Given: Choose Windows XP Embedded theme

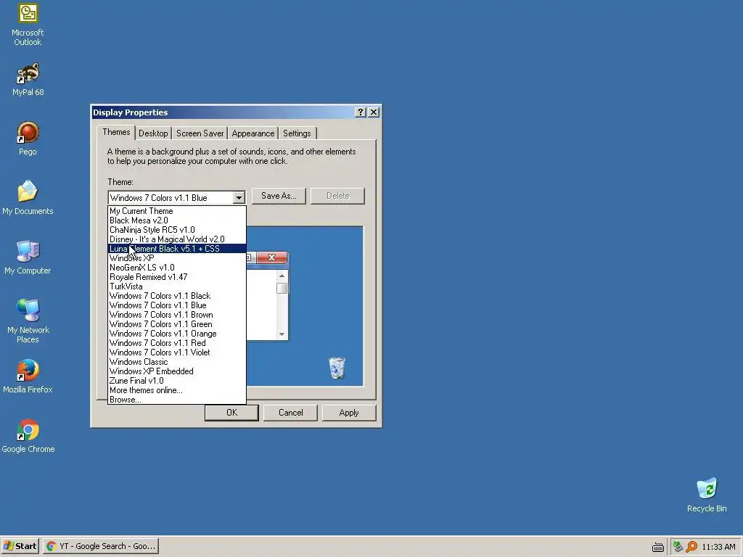Looking at the screenshot, I should pos(177,371).
